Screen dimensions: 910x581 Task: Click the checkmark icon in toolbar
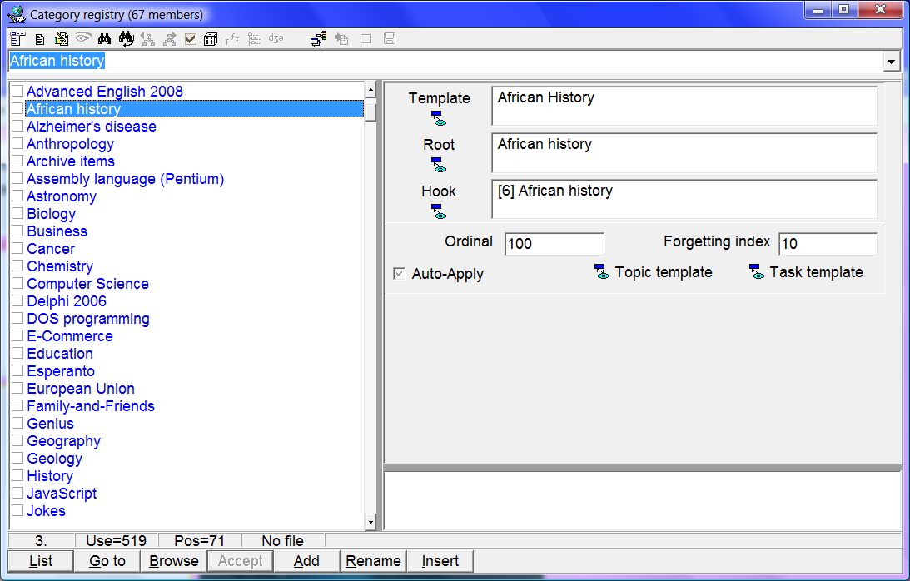tap(191, 39)
